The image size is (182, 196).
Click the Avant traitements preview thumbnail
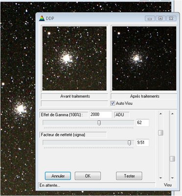(74, 58)
